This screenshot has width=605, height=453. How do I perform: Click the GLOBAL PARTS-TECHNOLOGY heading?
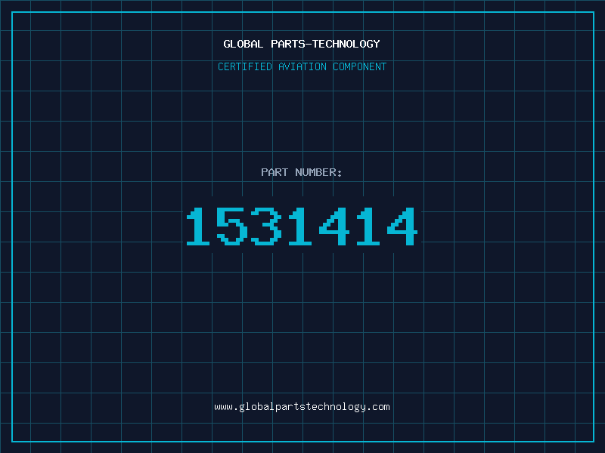point(302,44)
